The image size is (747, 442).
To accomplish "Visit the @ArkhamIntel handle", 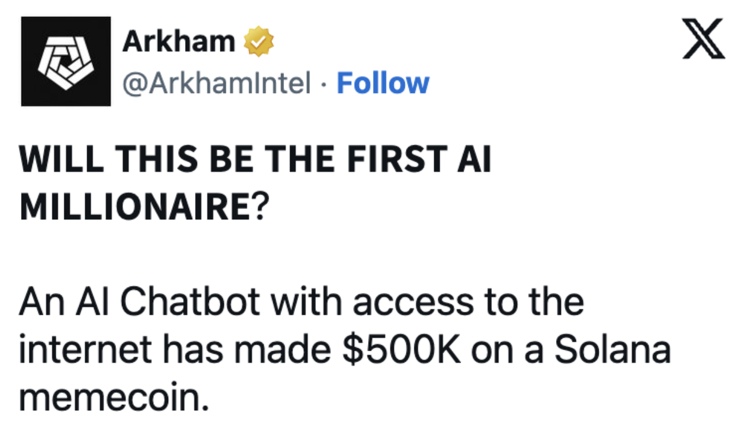I will [x=217, y=83].
